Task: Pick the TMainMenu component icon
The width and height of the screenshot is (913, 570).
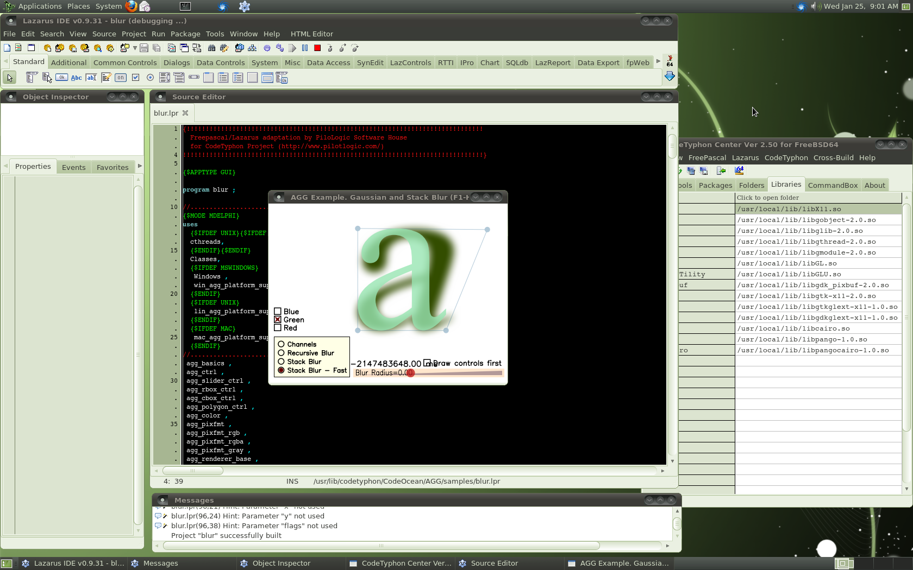Action: [32, 78]
